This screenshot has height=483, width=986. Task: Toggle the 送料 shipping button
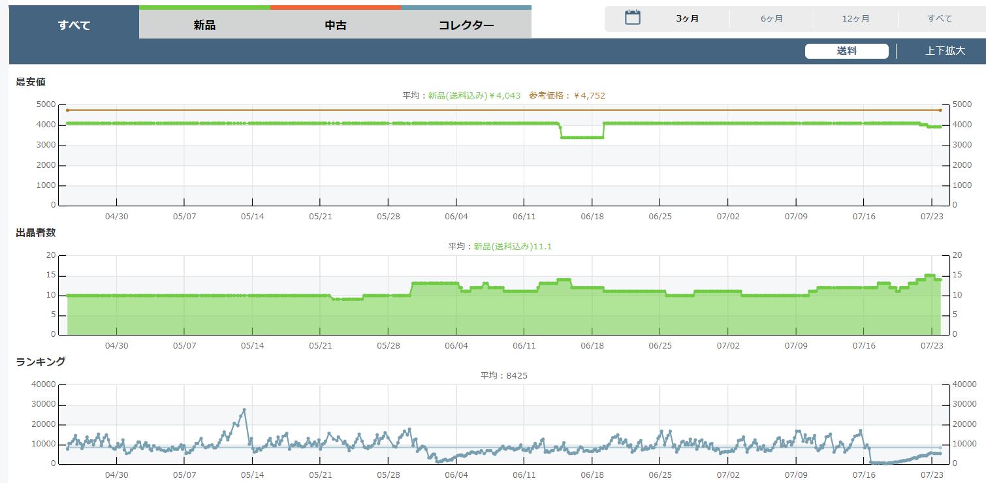pos(846,51)
